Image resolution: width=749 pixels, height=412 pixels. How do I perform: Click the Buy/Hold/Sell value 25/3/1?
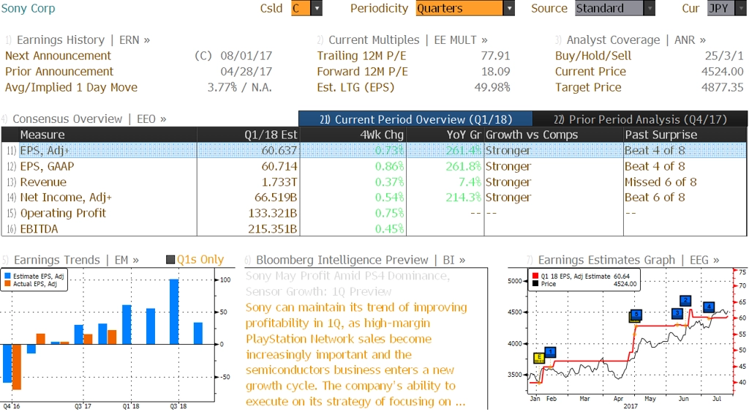pyautogui.click(x=724, y=56)
